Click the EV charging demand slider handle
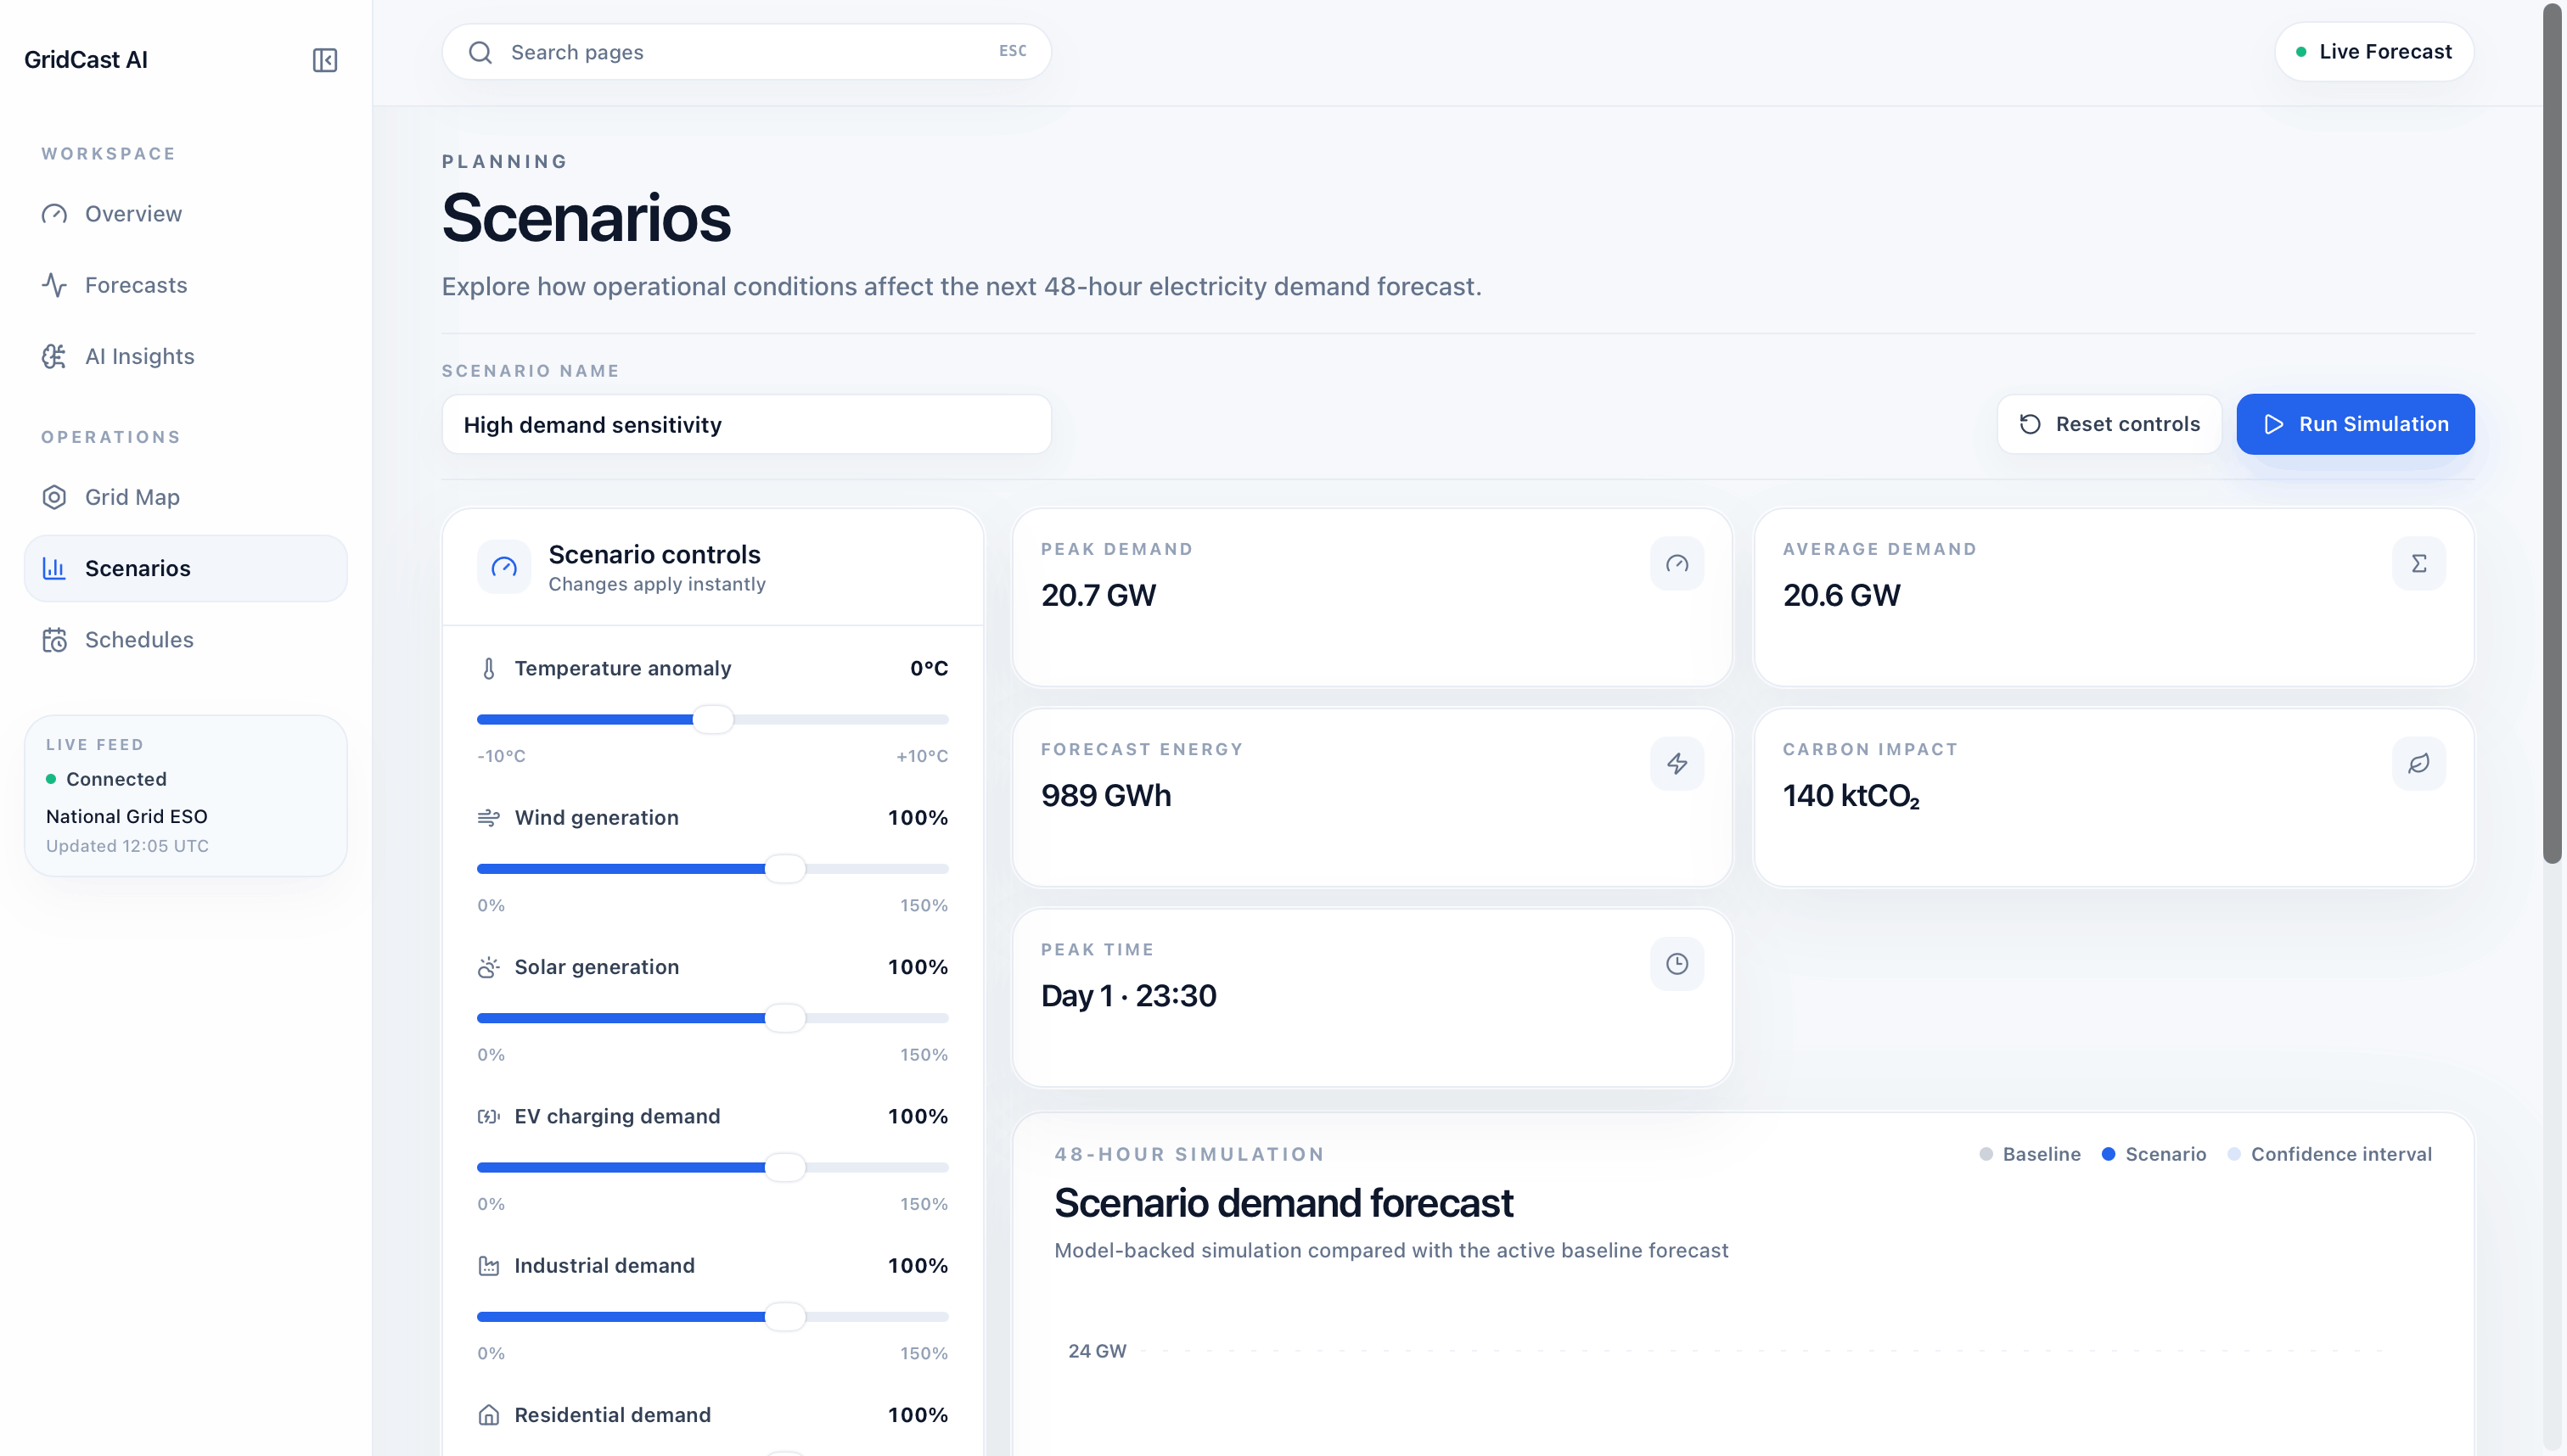This screenshot has height=1456, width=2567. coord(785,1167)
